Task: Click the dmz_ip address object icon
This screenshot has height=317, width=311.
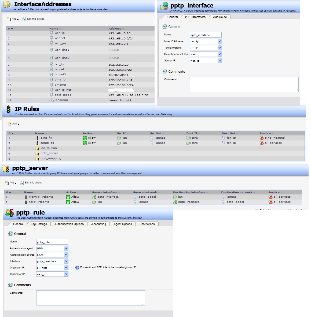Action: (x=52, y=79)
